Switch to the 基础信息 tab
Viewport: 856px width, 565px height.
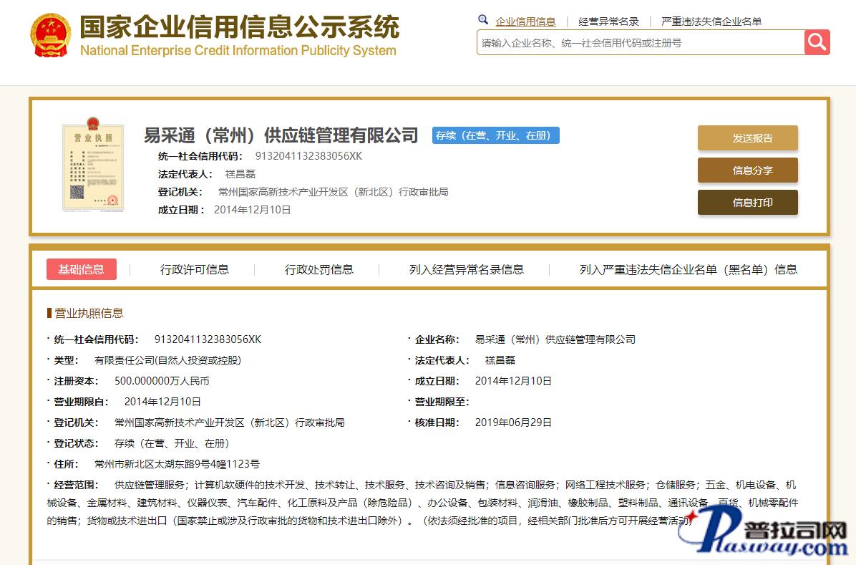[x=82, y=269]
